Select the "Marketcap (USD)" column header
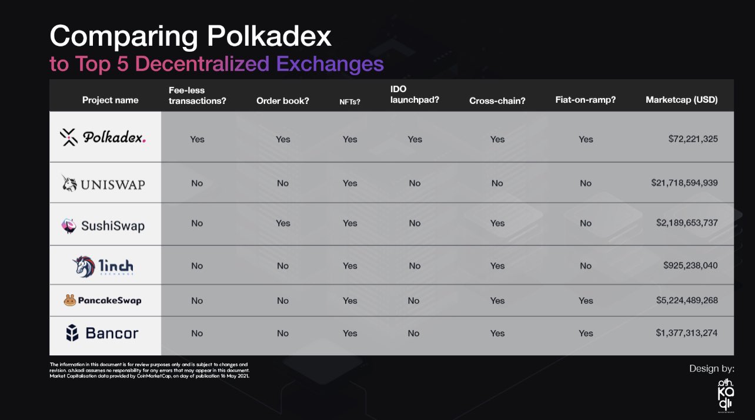 pyautogui.click(x=681, y=100)
